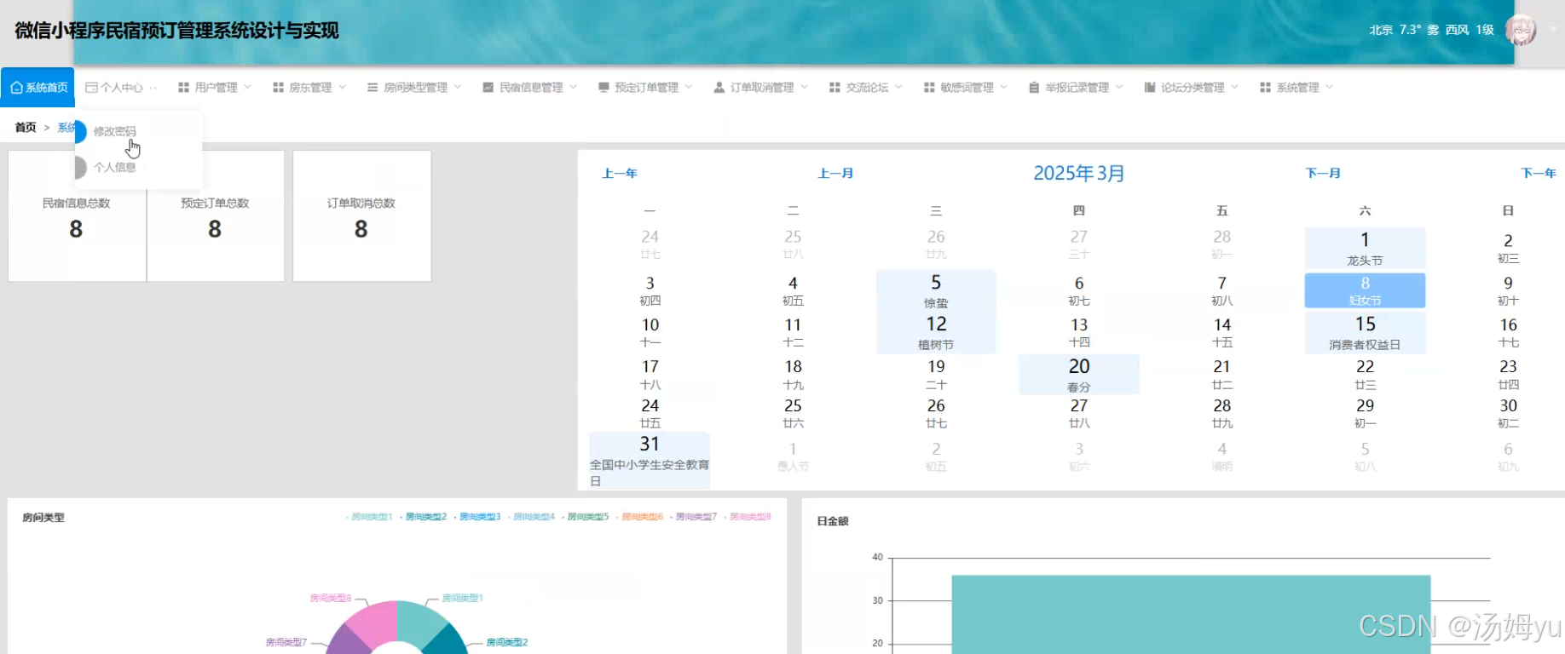This screenshot has height=654, width=1565.
Task: Click the chart icon beside 民宿信息管理
Action: point(488,88)
